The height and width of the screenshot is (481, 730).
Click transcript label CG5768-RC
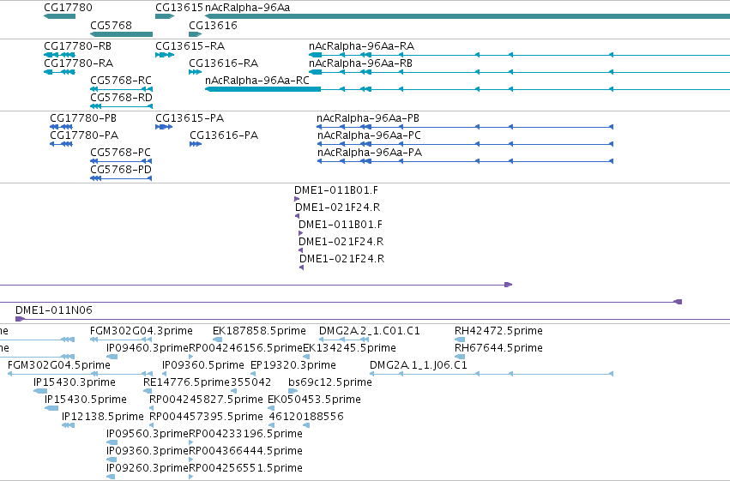click(x=121, y=81)
